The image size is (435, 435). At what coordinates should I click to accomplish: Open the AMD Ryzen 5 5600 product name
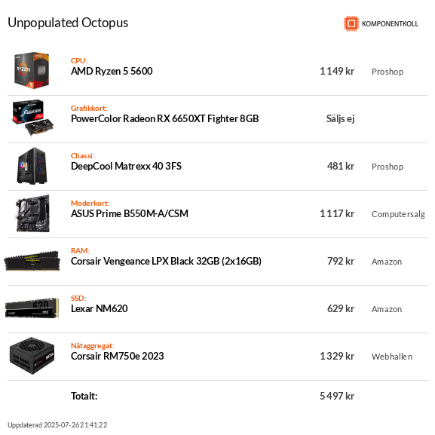(112, 72)
